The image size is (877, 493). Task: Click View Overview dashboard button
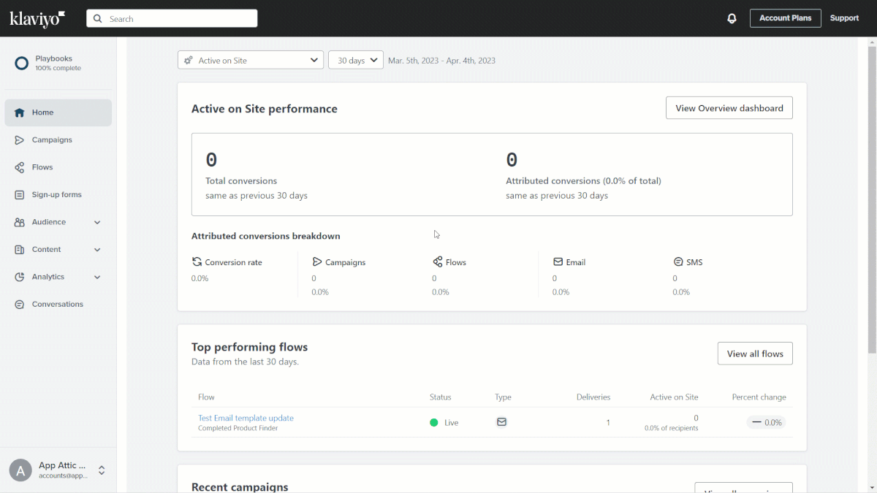[x=729, y=108]
